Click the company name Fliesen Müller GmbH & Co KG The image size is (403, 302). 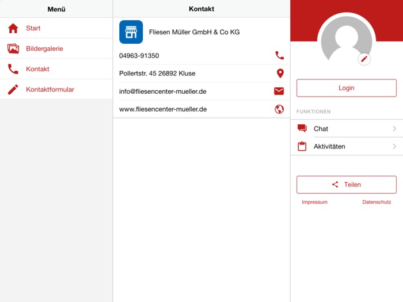pos(195,32)
